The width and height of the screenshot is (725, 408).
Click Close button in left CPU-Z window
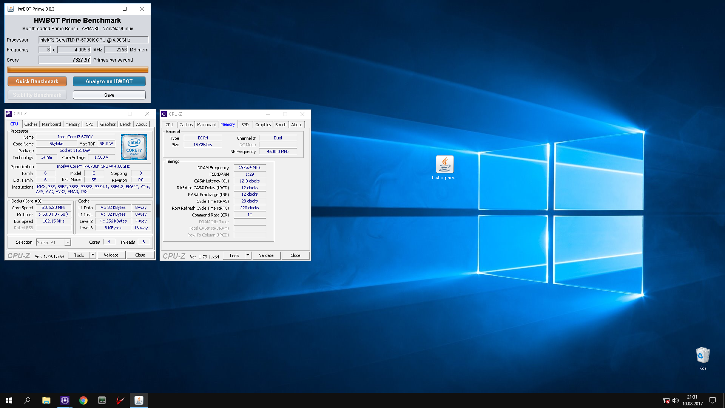point(140,255)
